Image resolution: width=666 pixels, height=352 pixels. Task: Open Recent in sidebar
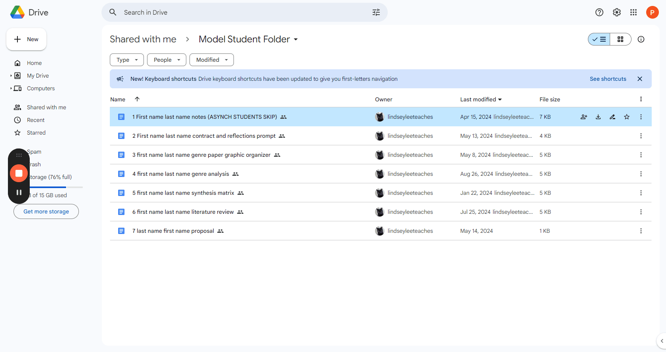[x=36, y=120]
